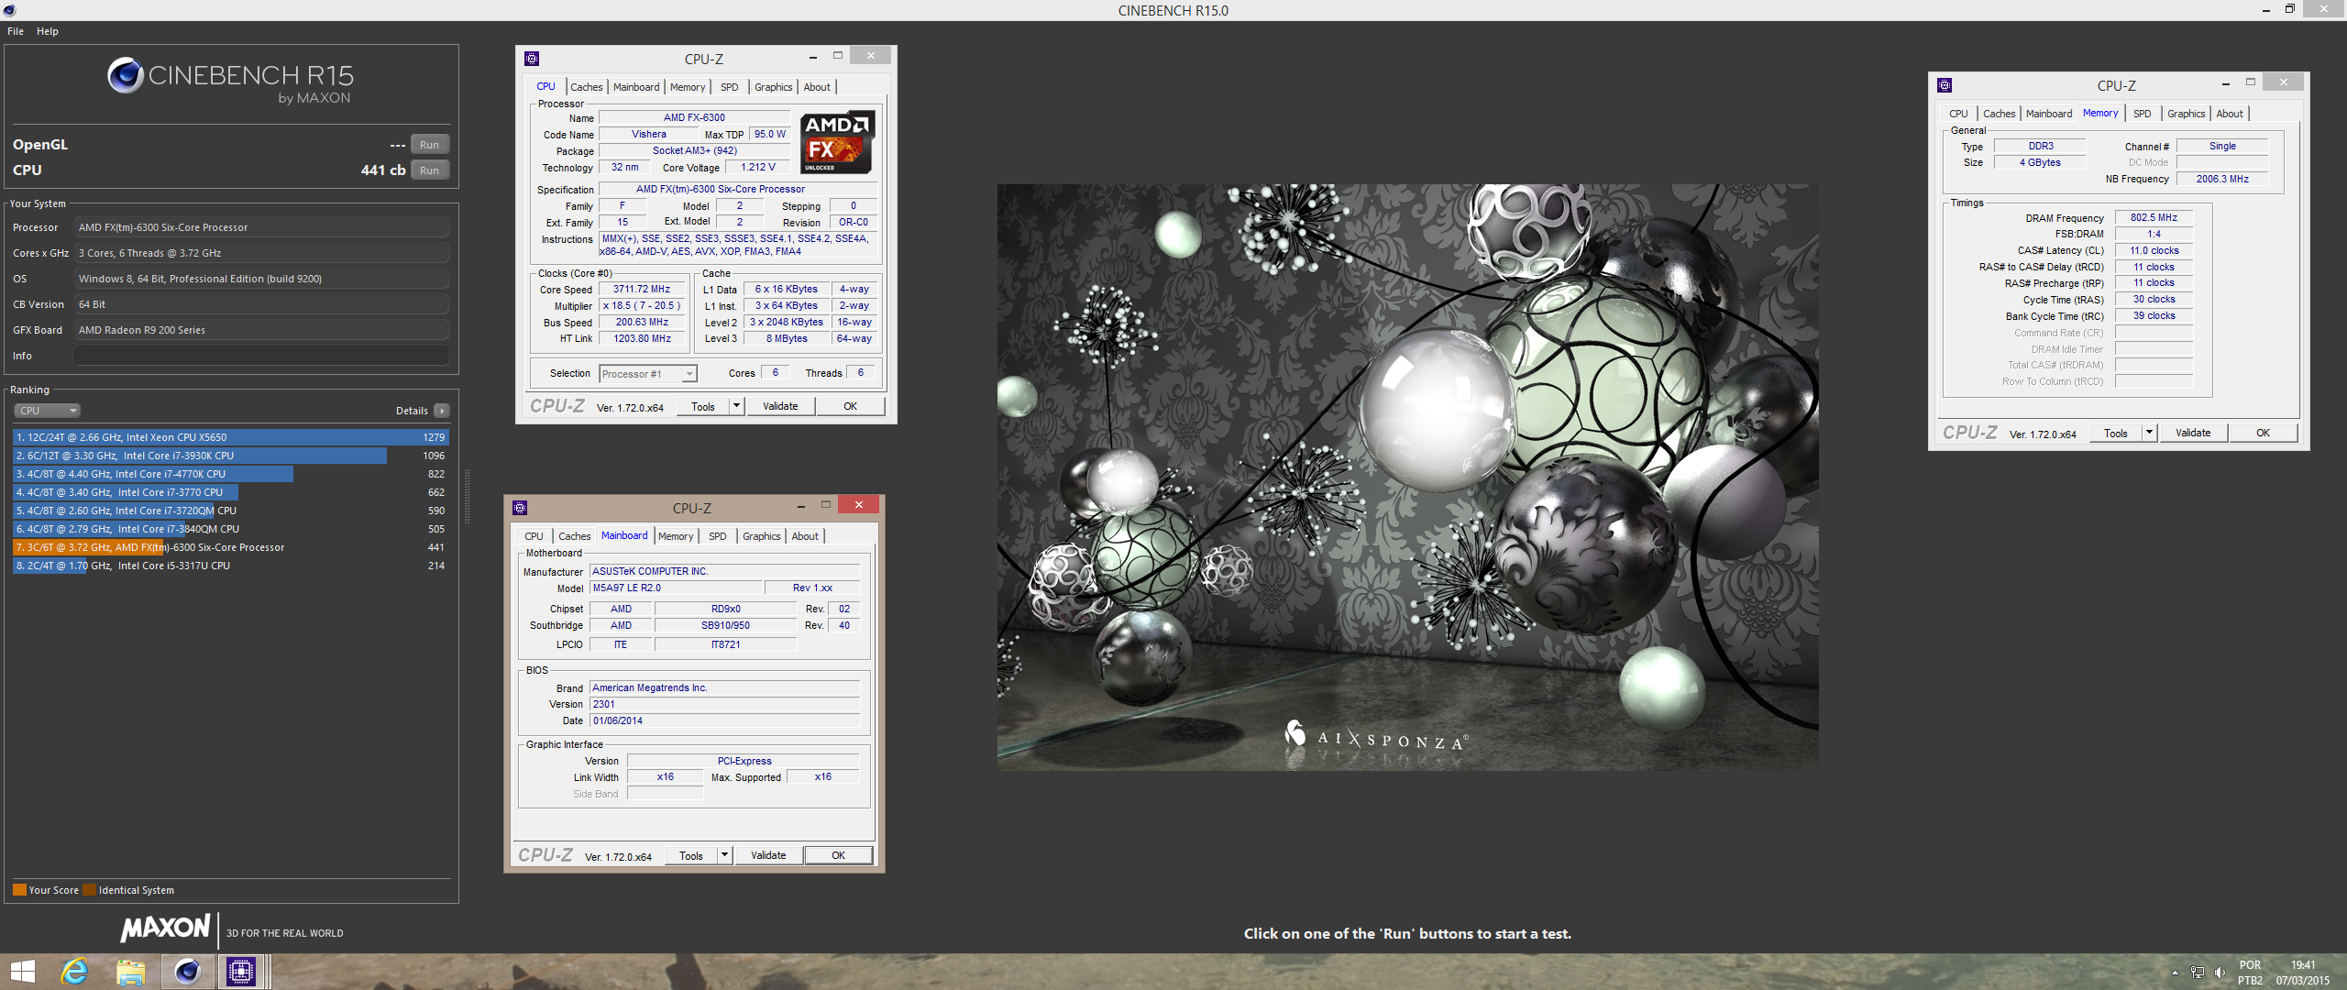Click Validate in the Memory CPU-Z window
Image resolution: width=2347 pixels, height=990 pixels.
point(2193,433)
